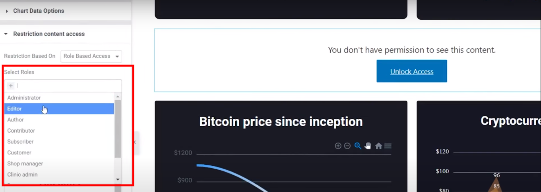Click the roles list scroll-down arrow
This screenshot has height=192, width=541.
click(x=118, y=179)
